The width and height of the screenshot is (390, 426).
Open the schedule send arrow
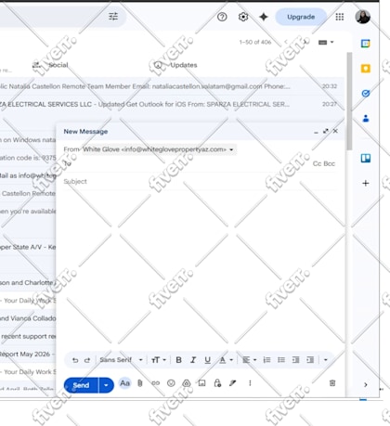(106, 385)
